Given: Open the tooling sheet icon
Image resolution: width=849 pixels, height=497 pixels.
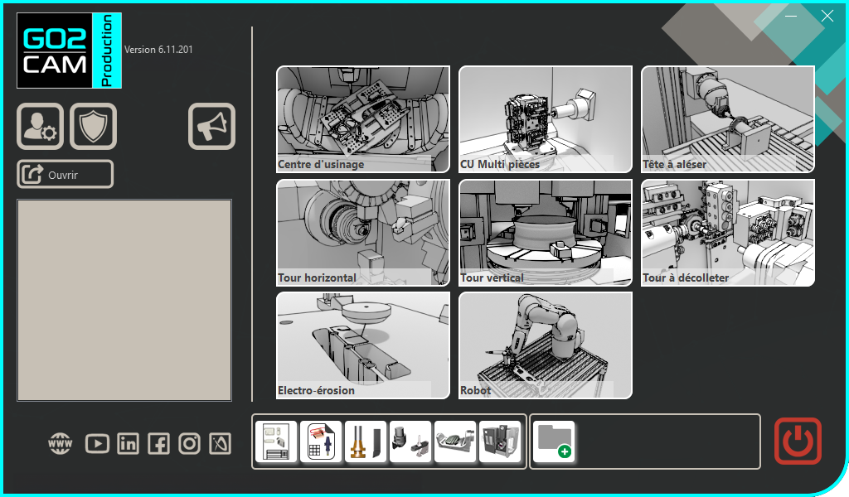Looking at the screenshot, I should pyautogui.click(x=320, y=441).
